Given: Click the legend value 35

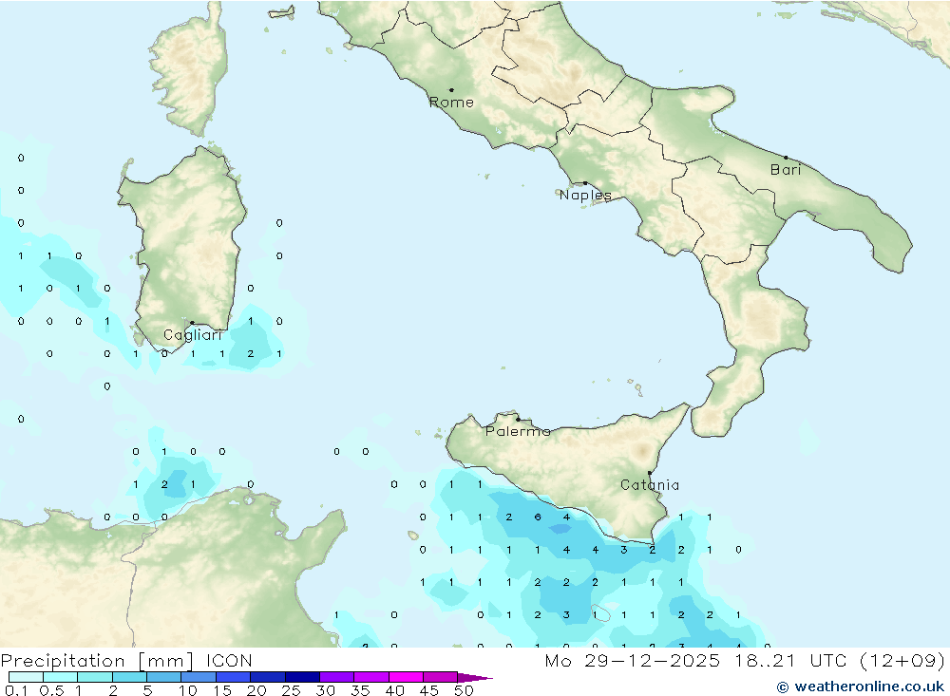Looking at the screenshot, I should [x=360, y=690].
